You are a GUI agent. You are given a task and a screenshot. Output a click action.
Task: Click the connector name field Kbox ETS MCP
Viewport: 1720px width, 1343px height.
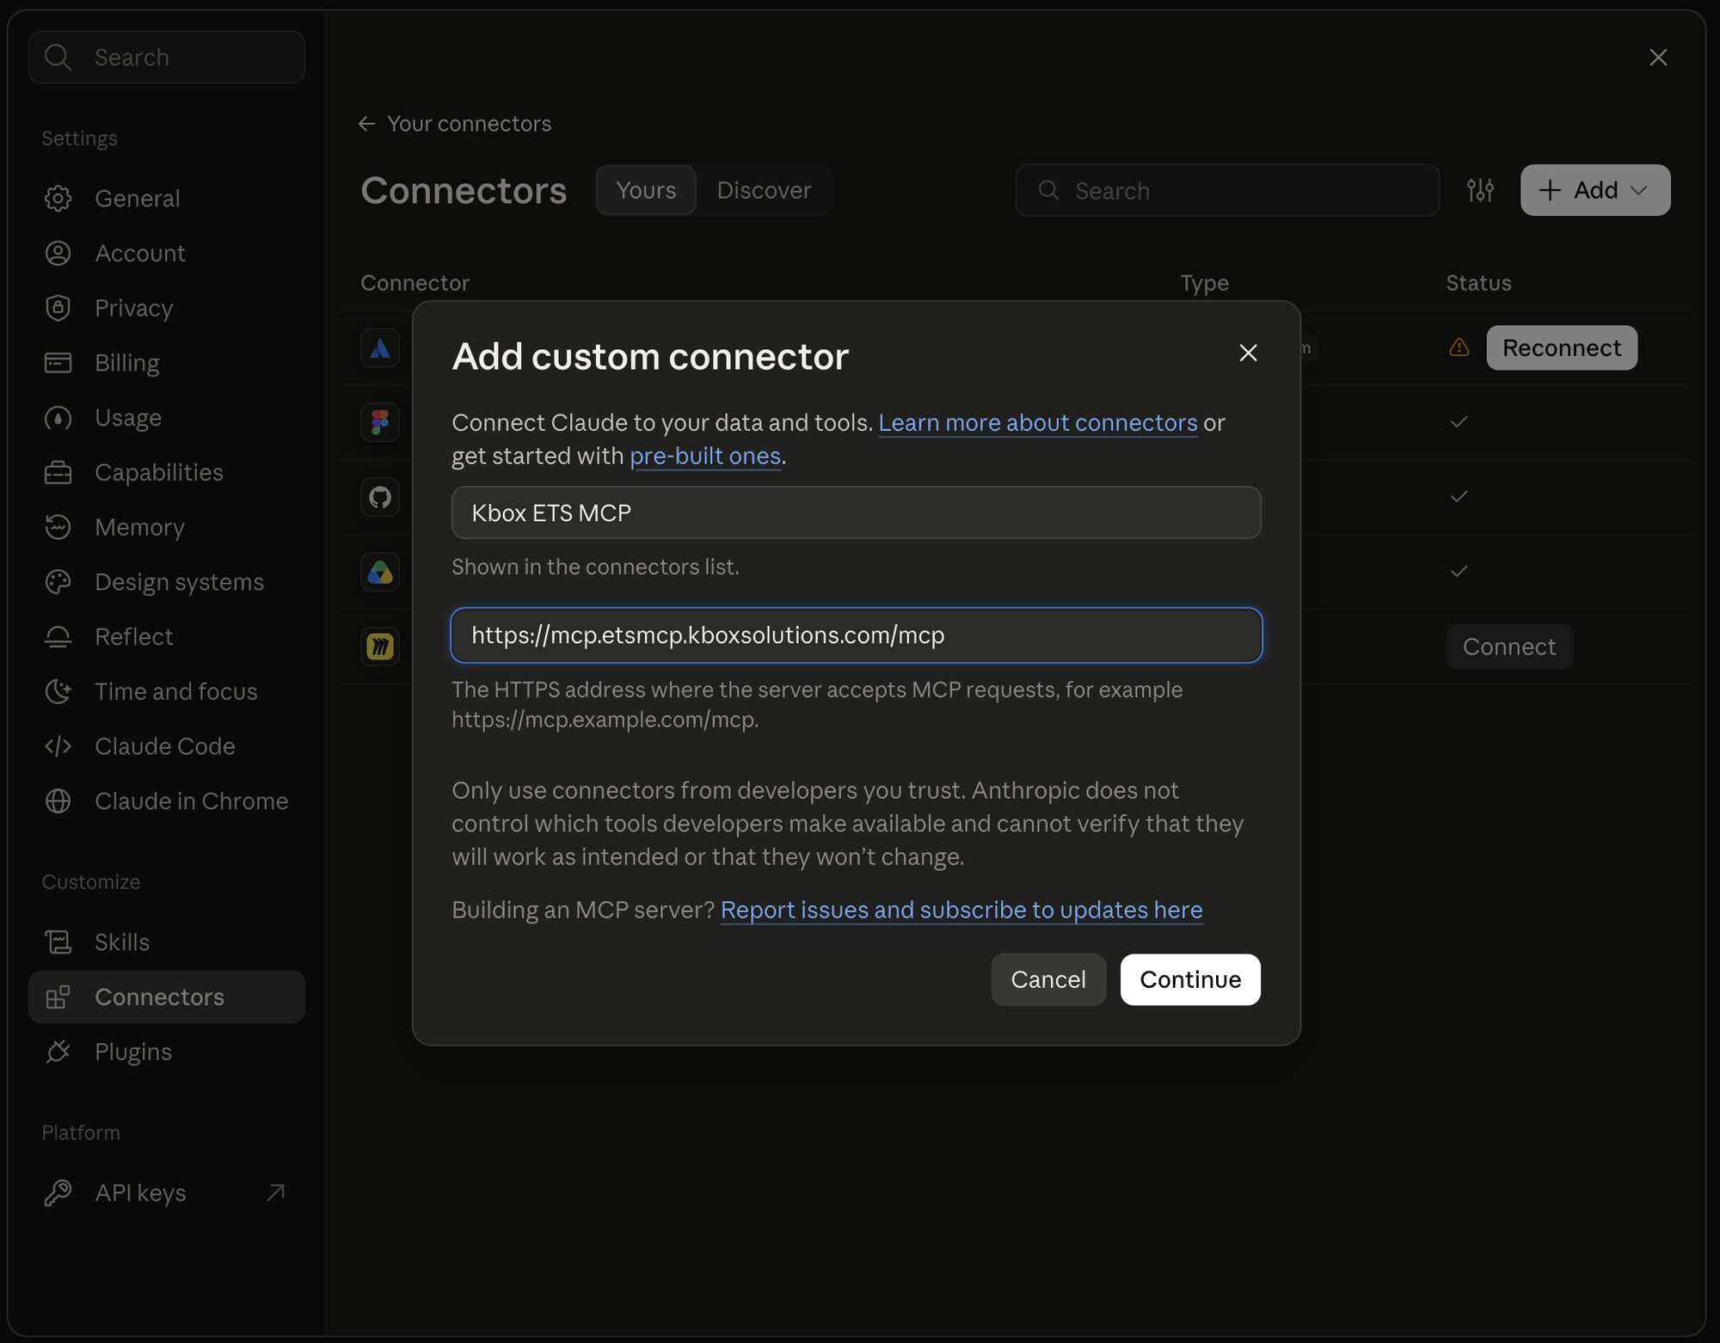pyautogui.click(x=857, y=513)
